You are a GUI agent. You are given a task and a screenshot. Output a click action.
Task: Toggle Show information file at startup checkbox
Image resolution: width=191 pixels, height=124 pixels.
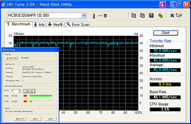7,111
